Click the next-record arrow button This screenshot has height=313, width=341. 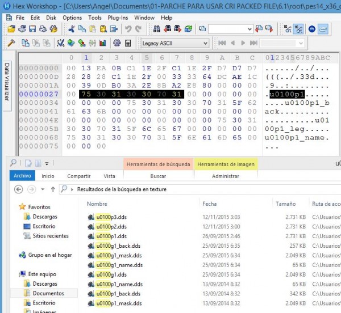tap(243, 43)
